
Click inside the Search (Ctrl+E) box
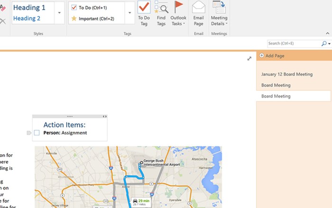(294, 44)
